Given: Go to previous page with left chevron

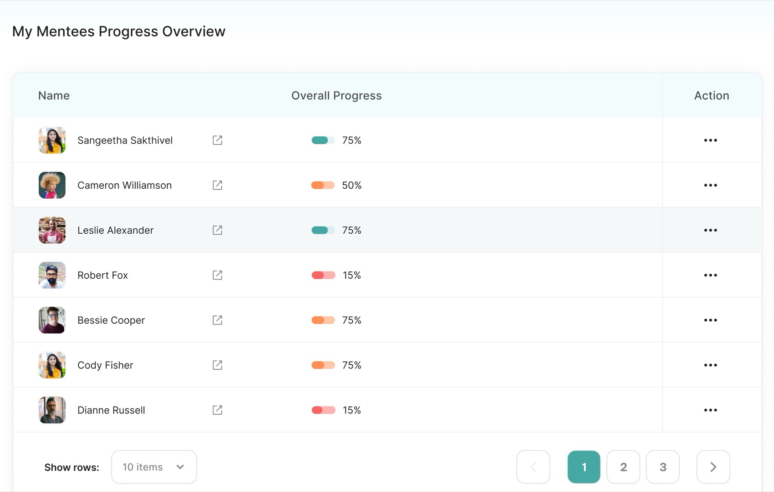Looking at the screenshot, I should click(533, 467).
